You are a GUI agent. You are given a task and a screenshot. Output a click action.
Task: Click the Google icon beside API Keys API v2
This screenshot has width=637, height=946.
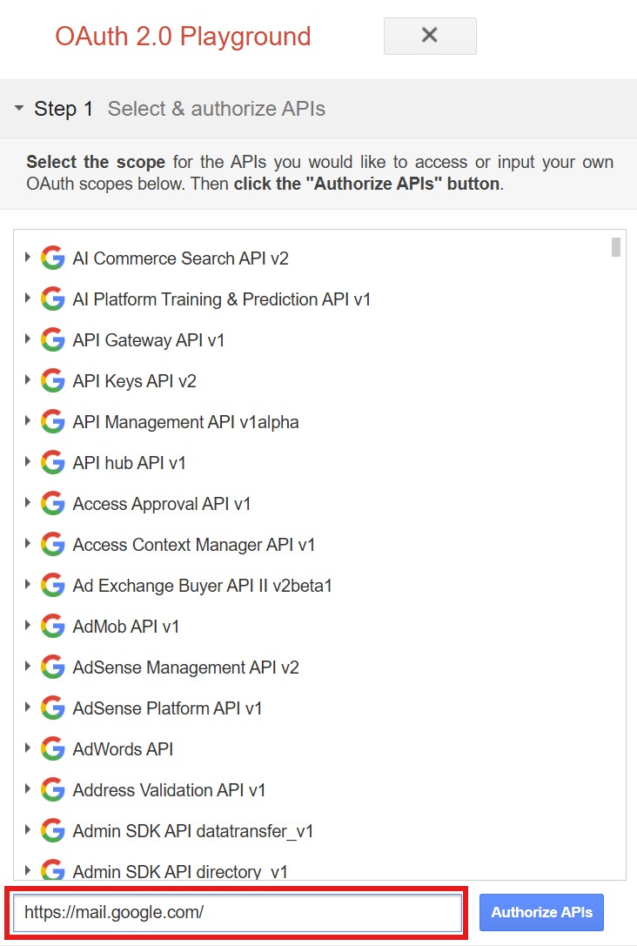coord(52,380)
